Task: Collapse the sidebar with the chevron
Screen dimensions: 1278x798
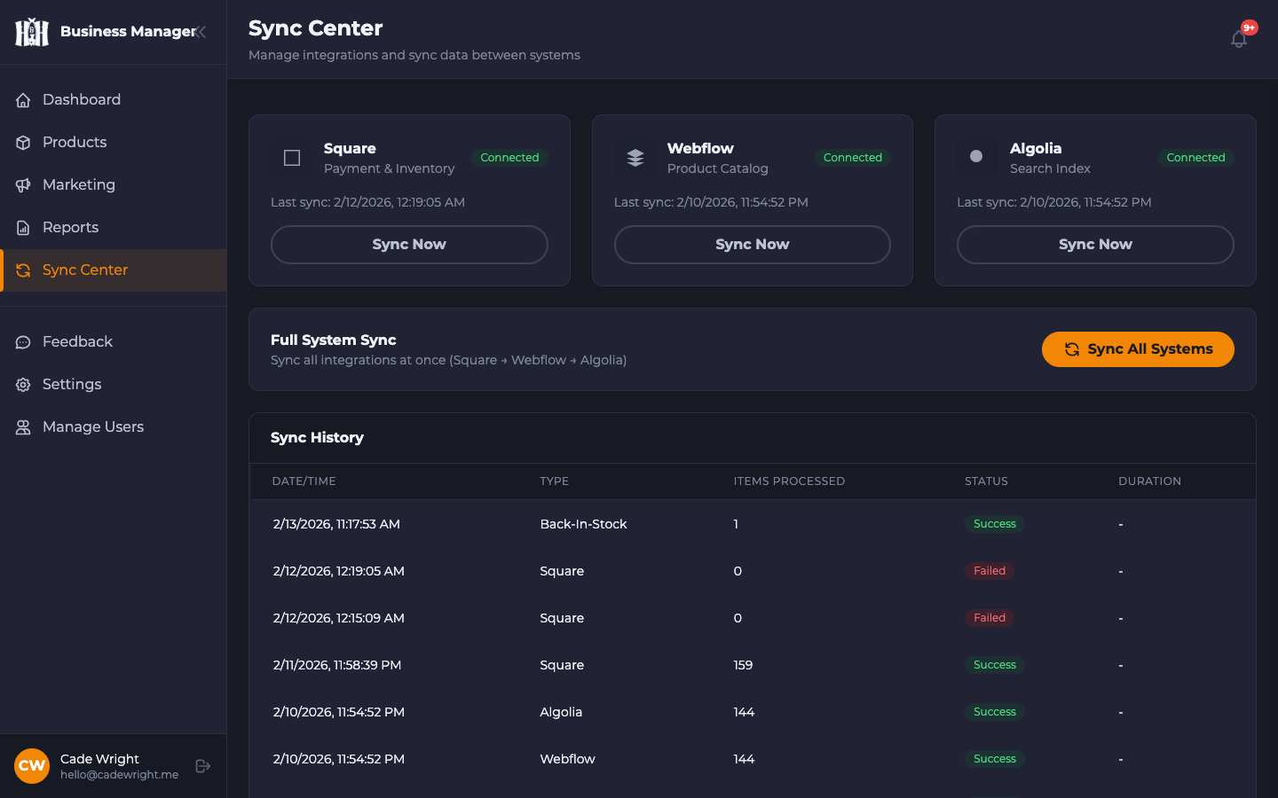Action: coord(201,32)
